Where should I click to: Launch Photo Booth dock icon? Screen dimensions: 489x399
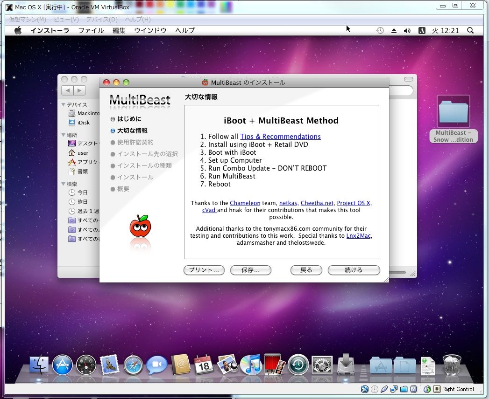tap(275, 365)
